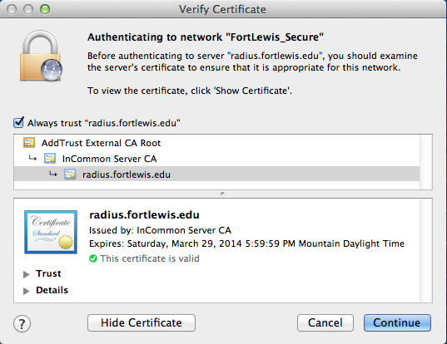Click the Verify Certificate window title

coord(222,9)
